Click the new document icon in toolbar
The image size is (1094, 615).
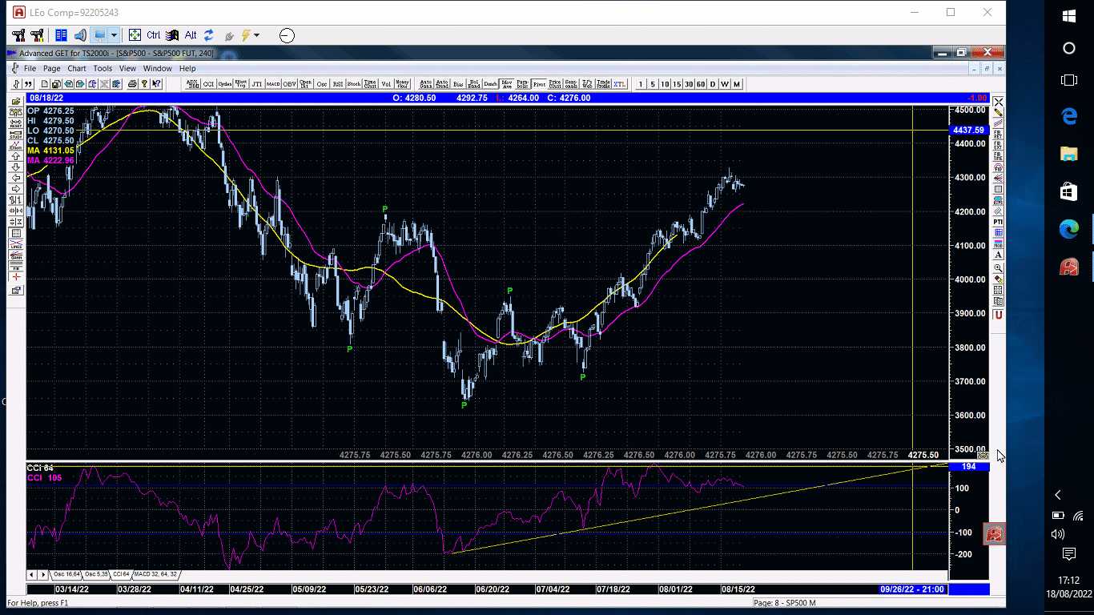point(45,83)
